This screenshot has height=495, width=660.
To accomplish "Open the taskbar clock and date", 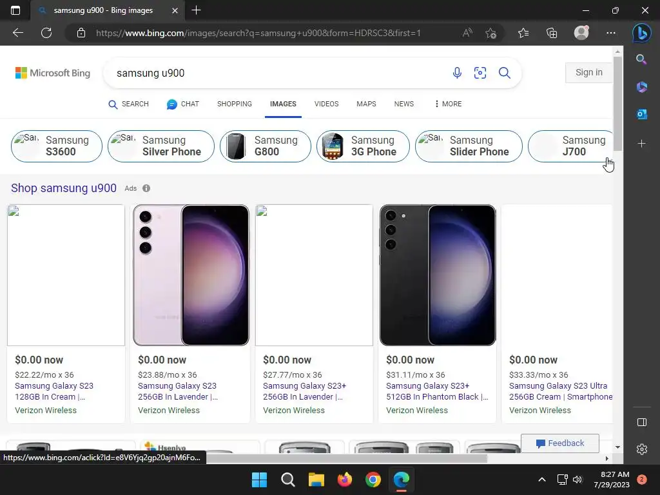I will [x=612, y=480].
